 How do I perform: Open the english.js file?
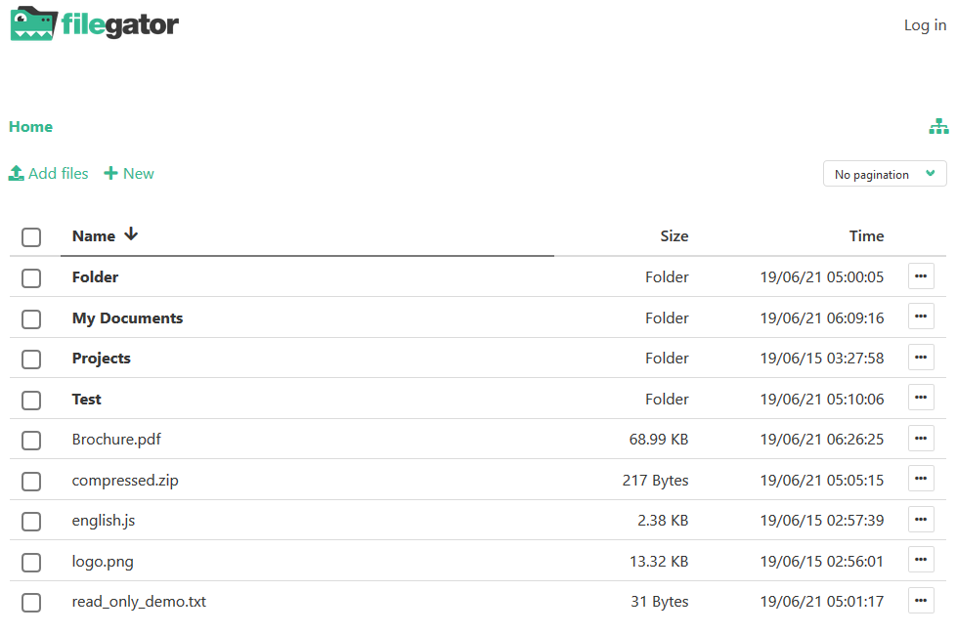pos(104,521)
